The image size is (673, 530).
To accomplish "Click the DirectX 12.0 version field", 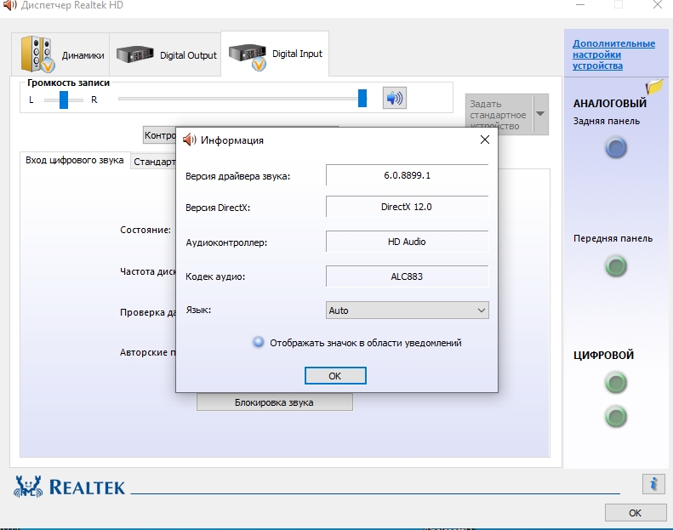I will click(407, 207).
